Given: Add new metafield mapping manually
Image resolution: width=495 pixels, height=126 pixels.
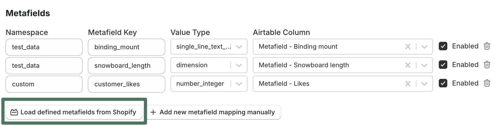Looking at the screenshot, I should pyautogui.click(x=214, y=112).
